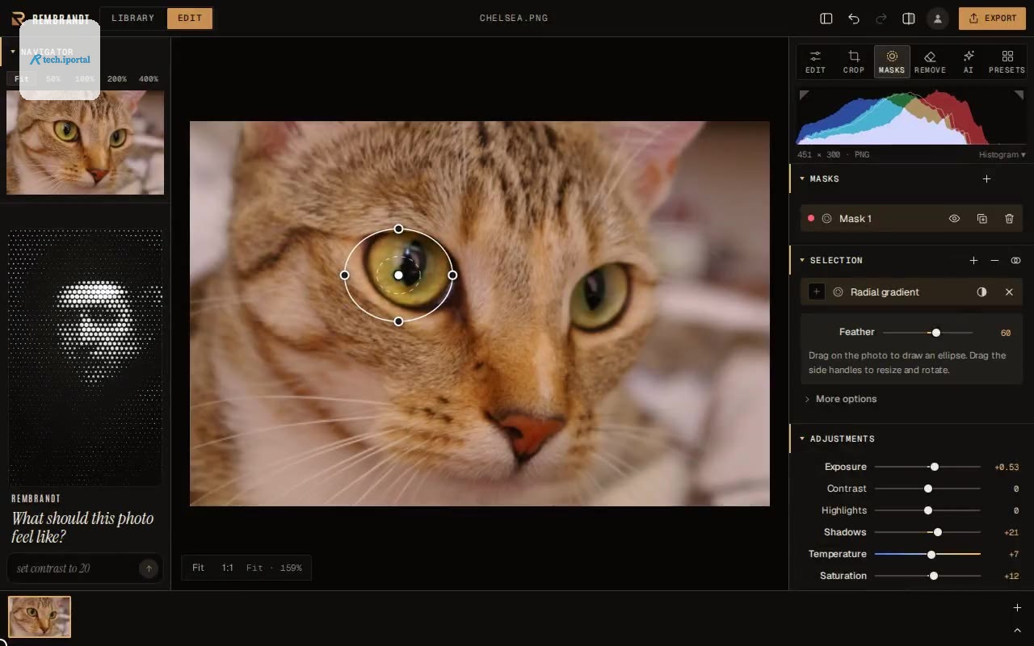This screenshot has height=646, width=1034.
Task: Hide Mask 1 with its eye icon
Action: tap(954, 219)
